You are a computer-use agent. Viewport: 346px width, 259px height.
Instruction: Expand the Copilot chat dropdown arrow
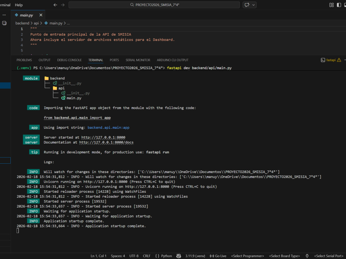[x=254, y=5]
